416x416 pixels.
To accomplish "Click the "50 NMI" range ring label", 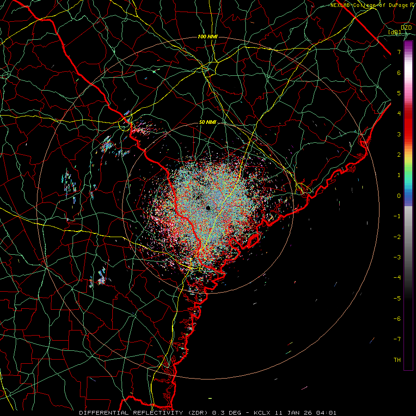I will 208,122.
